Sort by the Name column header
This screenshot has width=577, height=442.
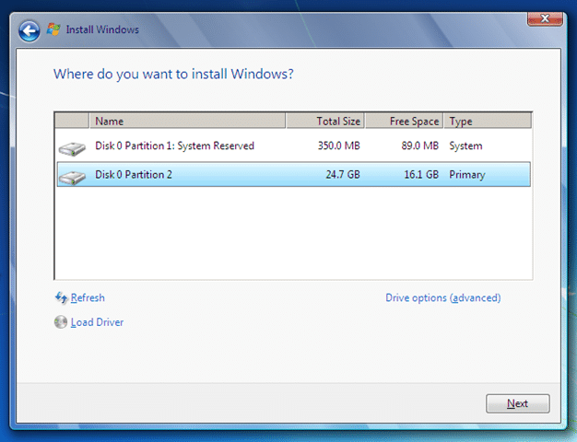point(187,121)
